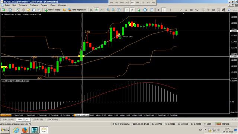This screenshot has width=238, height=134.
Task: Click the Gann fan tool icon
Action: (x=223, y=10)
